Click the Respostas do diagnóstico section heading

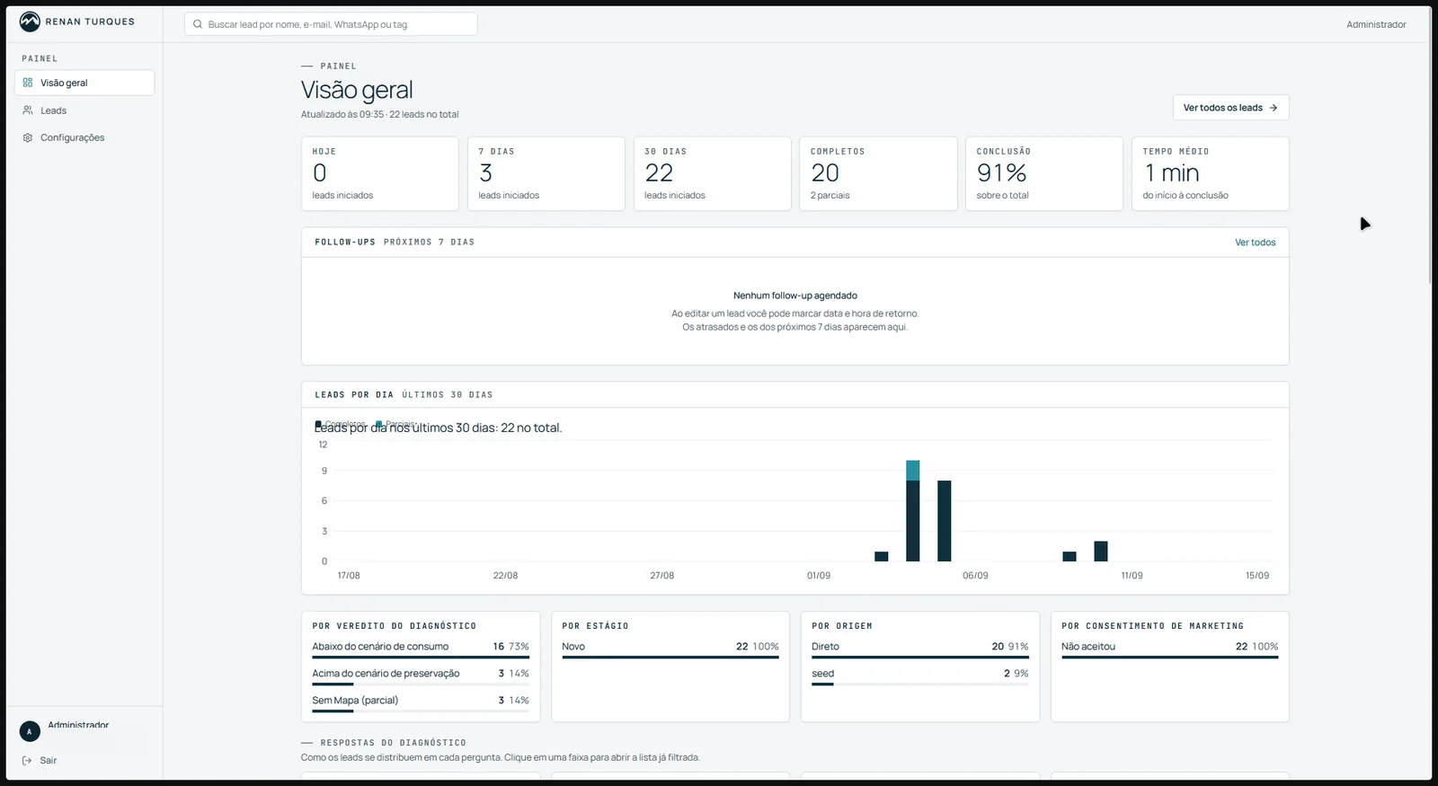click(x=394, y=743)
